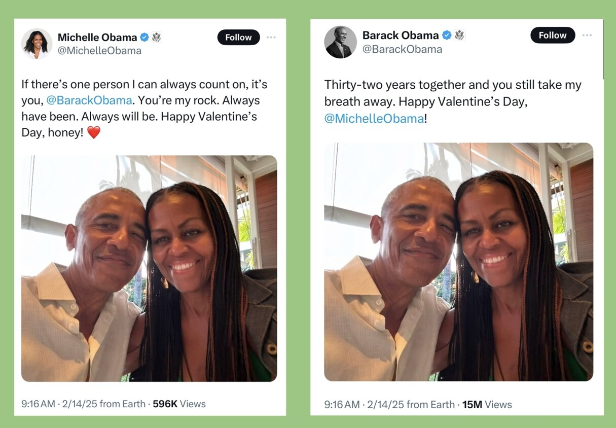Image resolution: width=616 pixels, height=428 pixels.
Task: Click the @MichelleObama mention in Barack's tweet text
Action: [374, 119]
